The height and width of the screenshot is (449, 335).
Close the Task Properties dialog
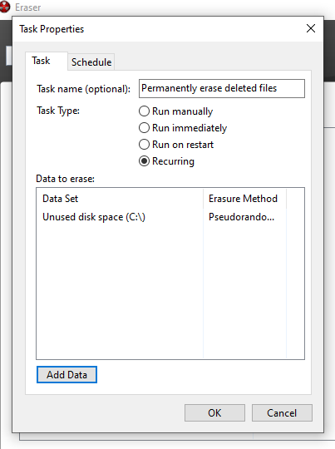tap(311, 28)
